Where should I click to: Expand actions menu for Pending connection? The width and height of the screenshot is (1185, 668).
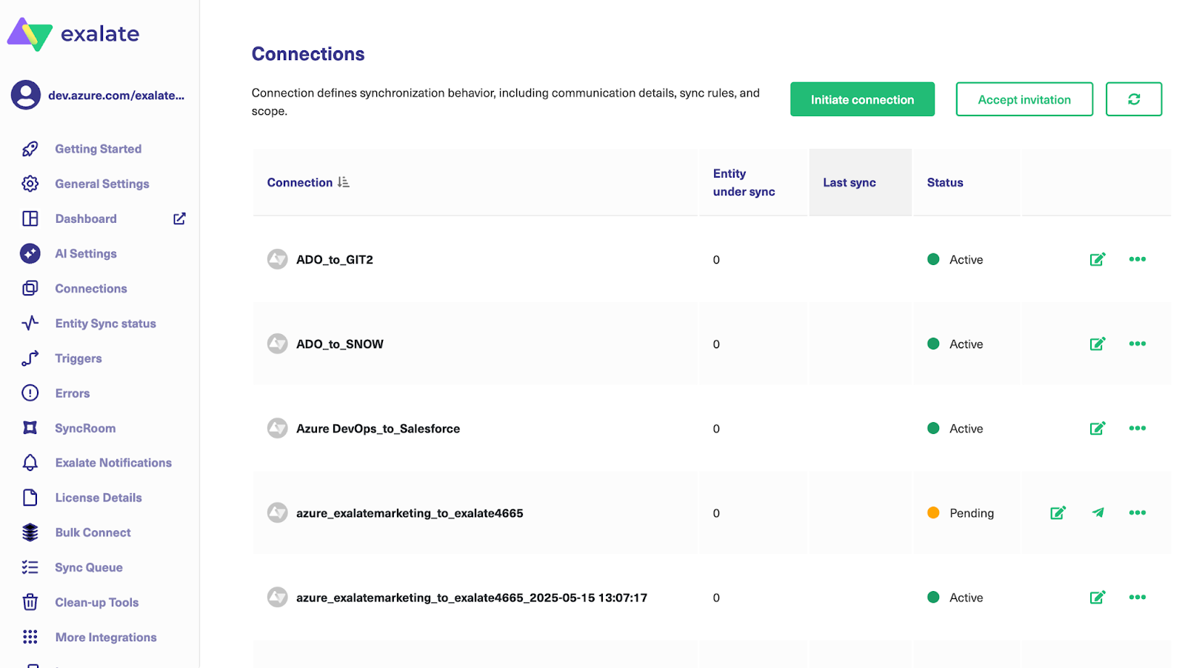(x=1137, y=512)
